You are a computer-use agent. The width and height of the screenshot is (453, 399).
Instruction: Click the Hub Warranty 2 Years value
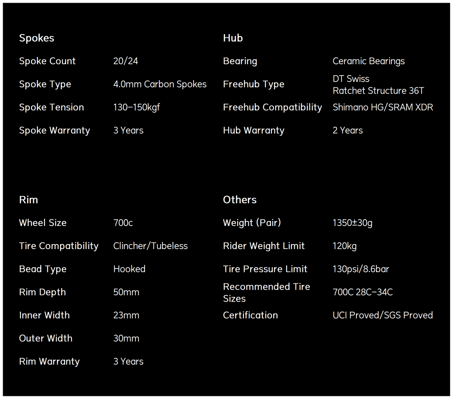click(x=348, y=130)
